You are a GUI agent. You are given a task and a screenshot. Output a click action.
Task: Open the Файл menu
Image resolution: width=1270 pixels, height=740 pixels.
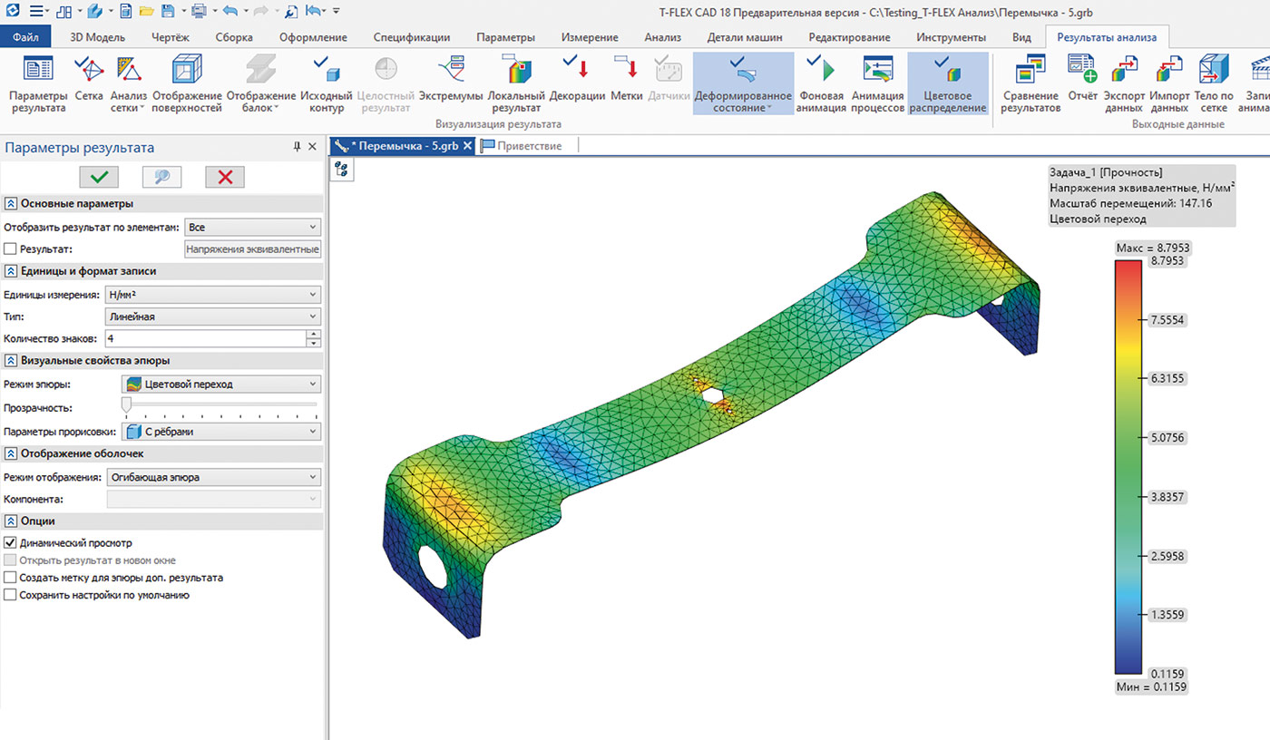point(25,37)
